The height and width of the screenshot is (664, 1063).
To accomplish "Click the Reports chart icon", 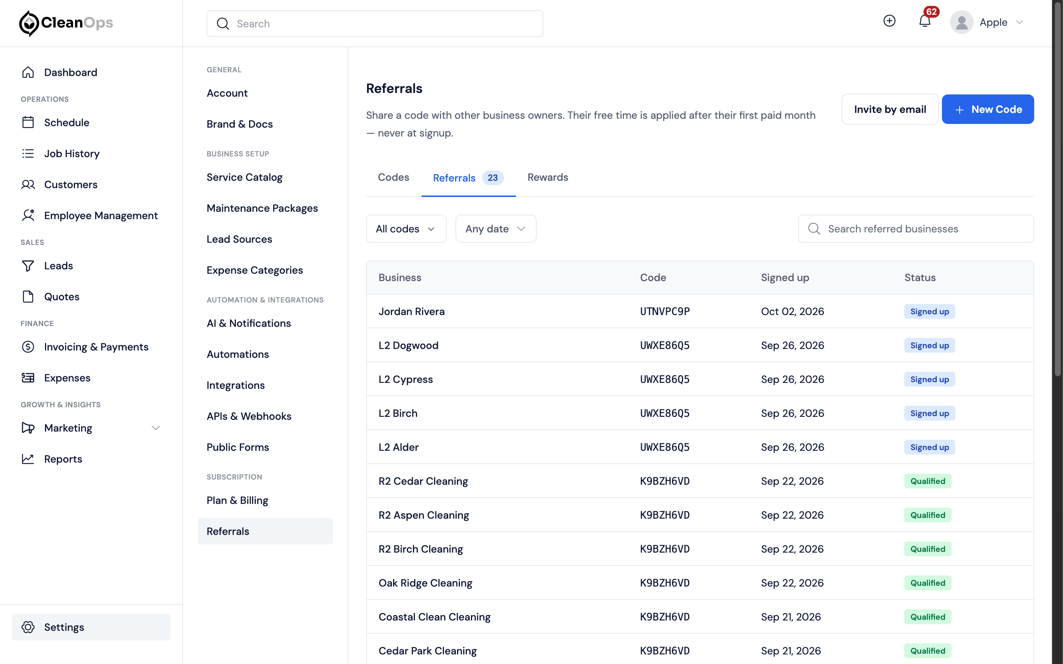I will [28, 459].
